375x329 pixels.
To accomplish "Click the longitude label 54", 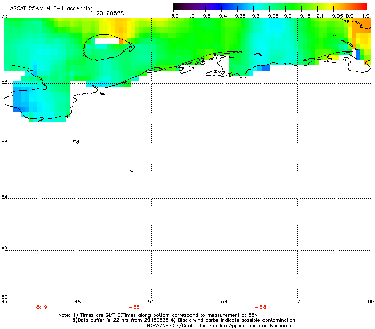I will coord(224,302).
